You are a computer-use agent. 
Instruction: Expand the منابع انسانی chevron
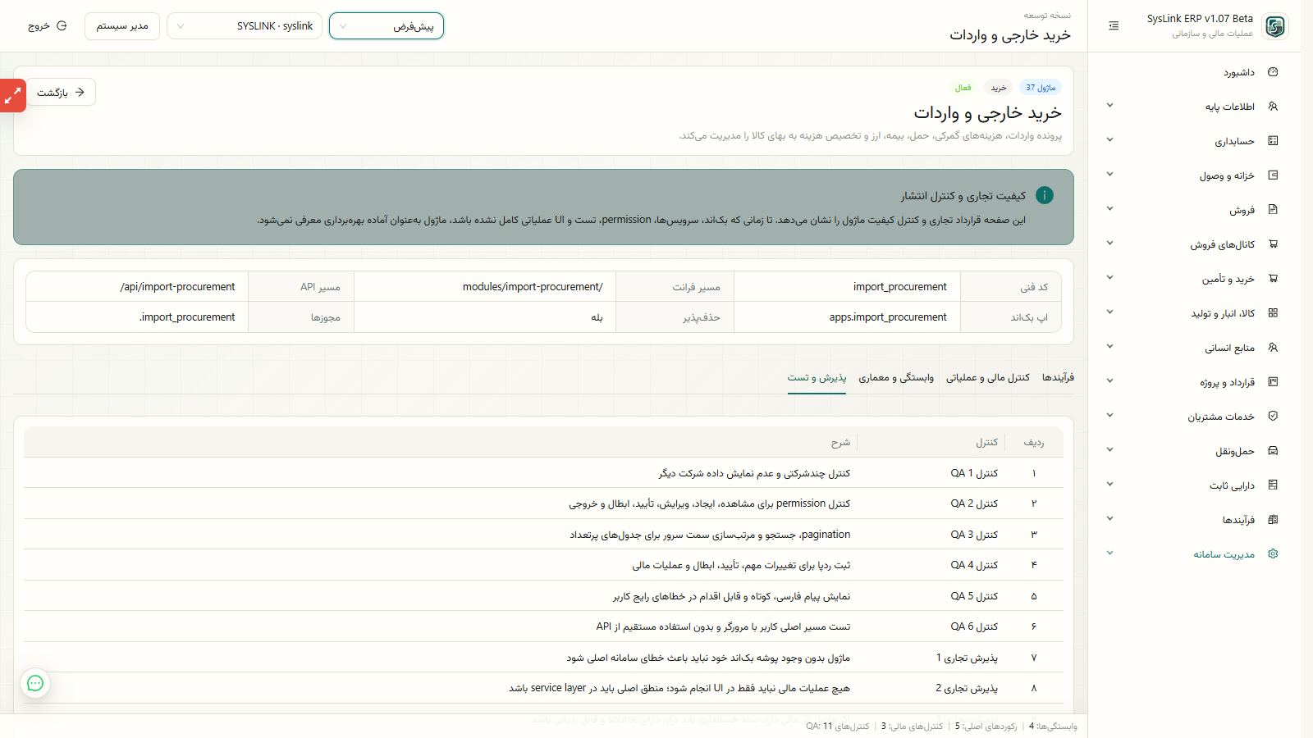pos(1109,348)
